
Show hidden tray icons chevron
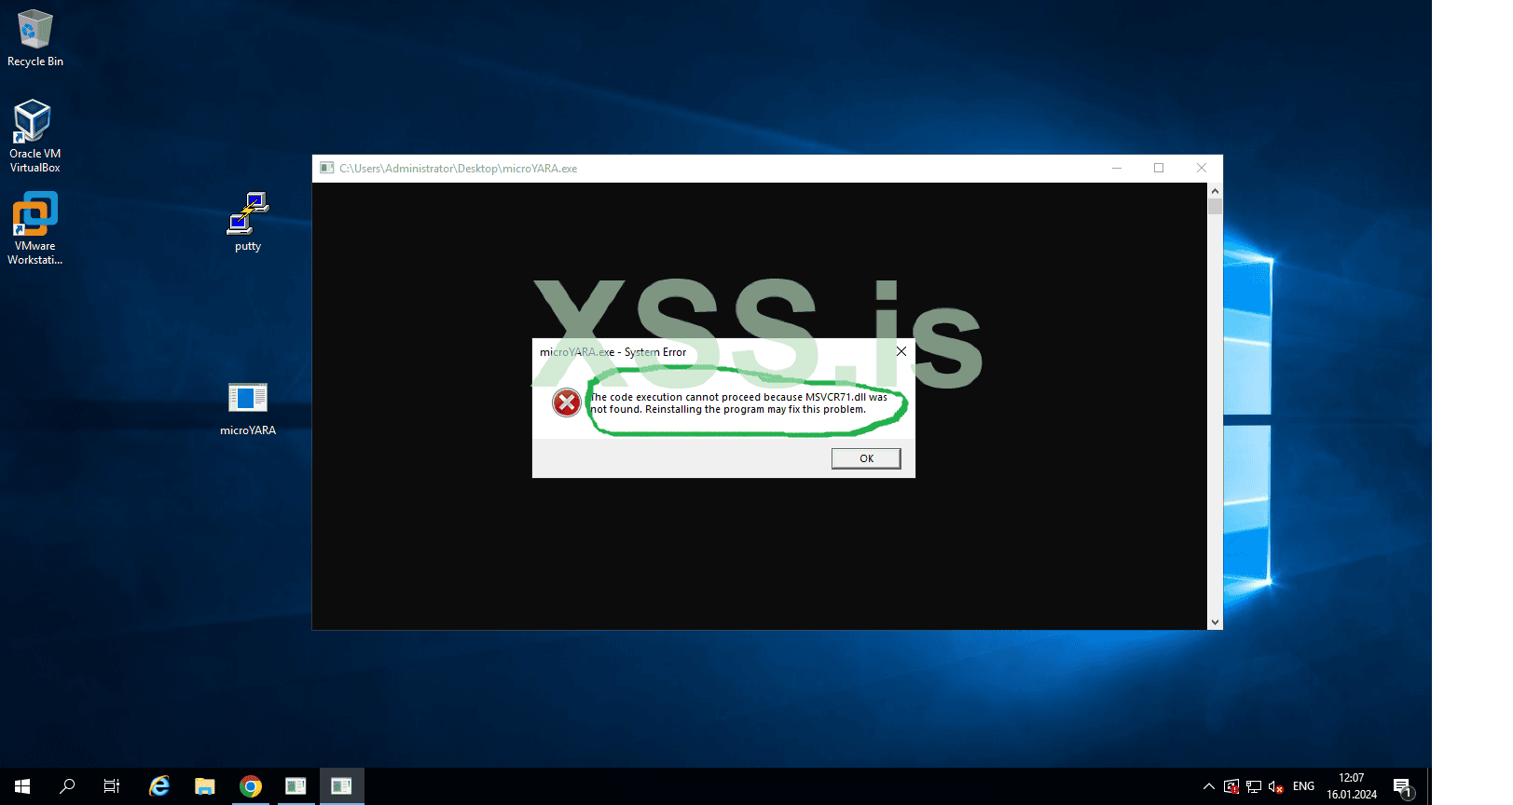tap(1209, 786)
